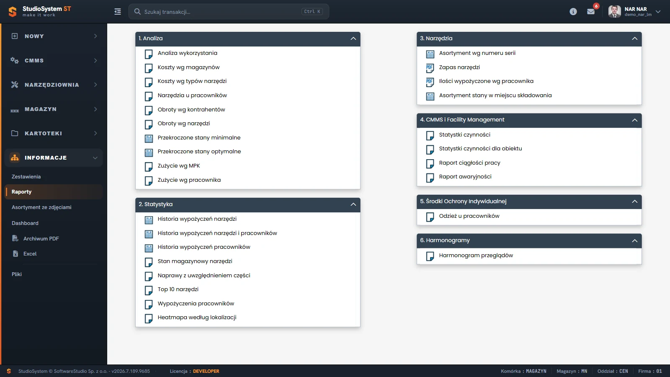Open Heatmapa według lokalizacji report
Image resolution: width=670 pixels, height=377 pixels.
point(197,318)
